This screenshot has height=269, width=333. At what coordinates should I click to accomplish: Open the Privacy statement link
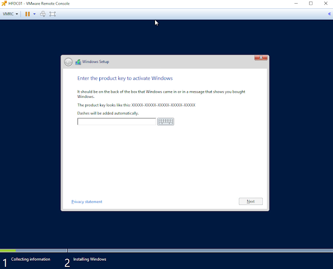pos(87,202)
